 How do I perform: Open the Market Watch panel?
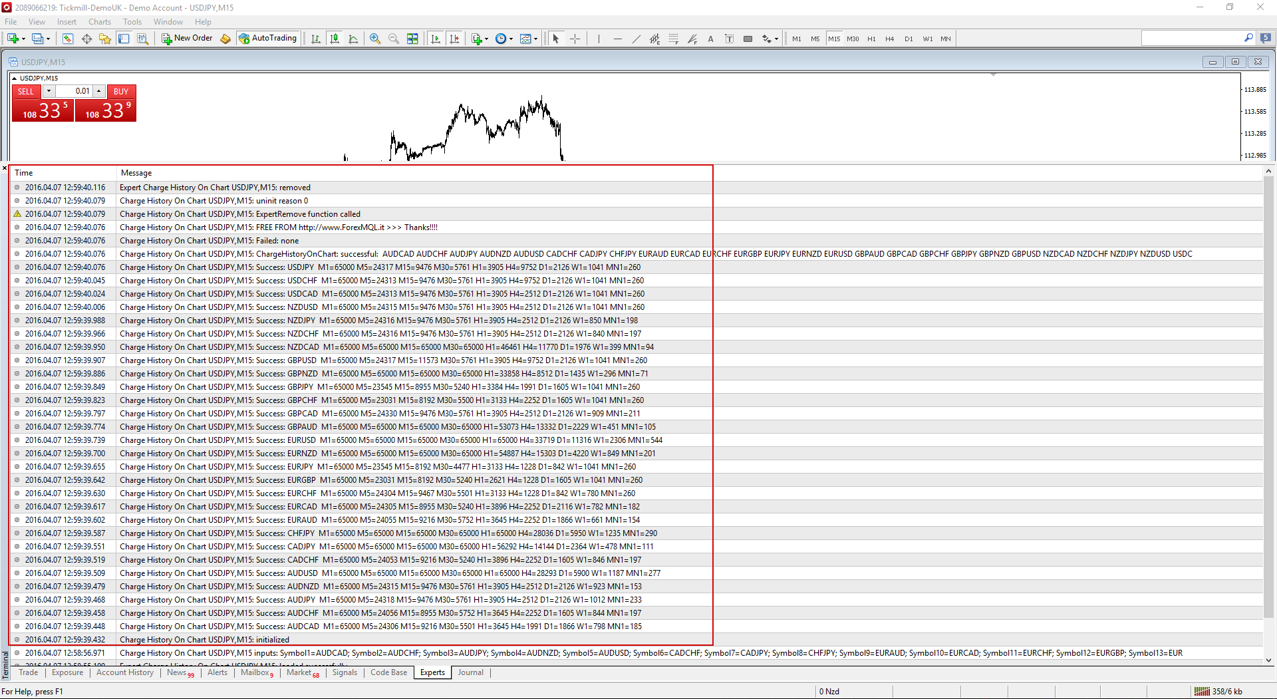click(x=68, y=39)
